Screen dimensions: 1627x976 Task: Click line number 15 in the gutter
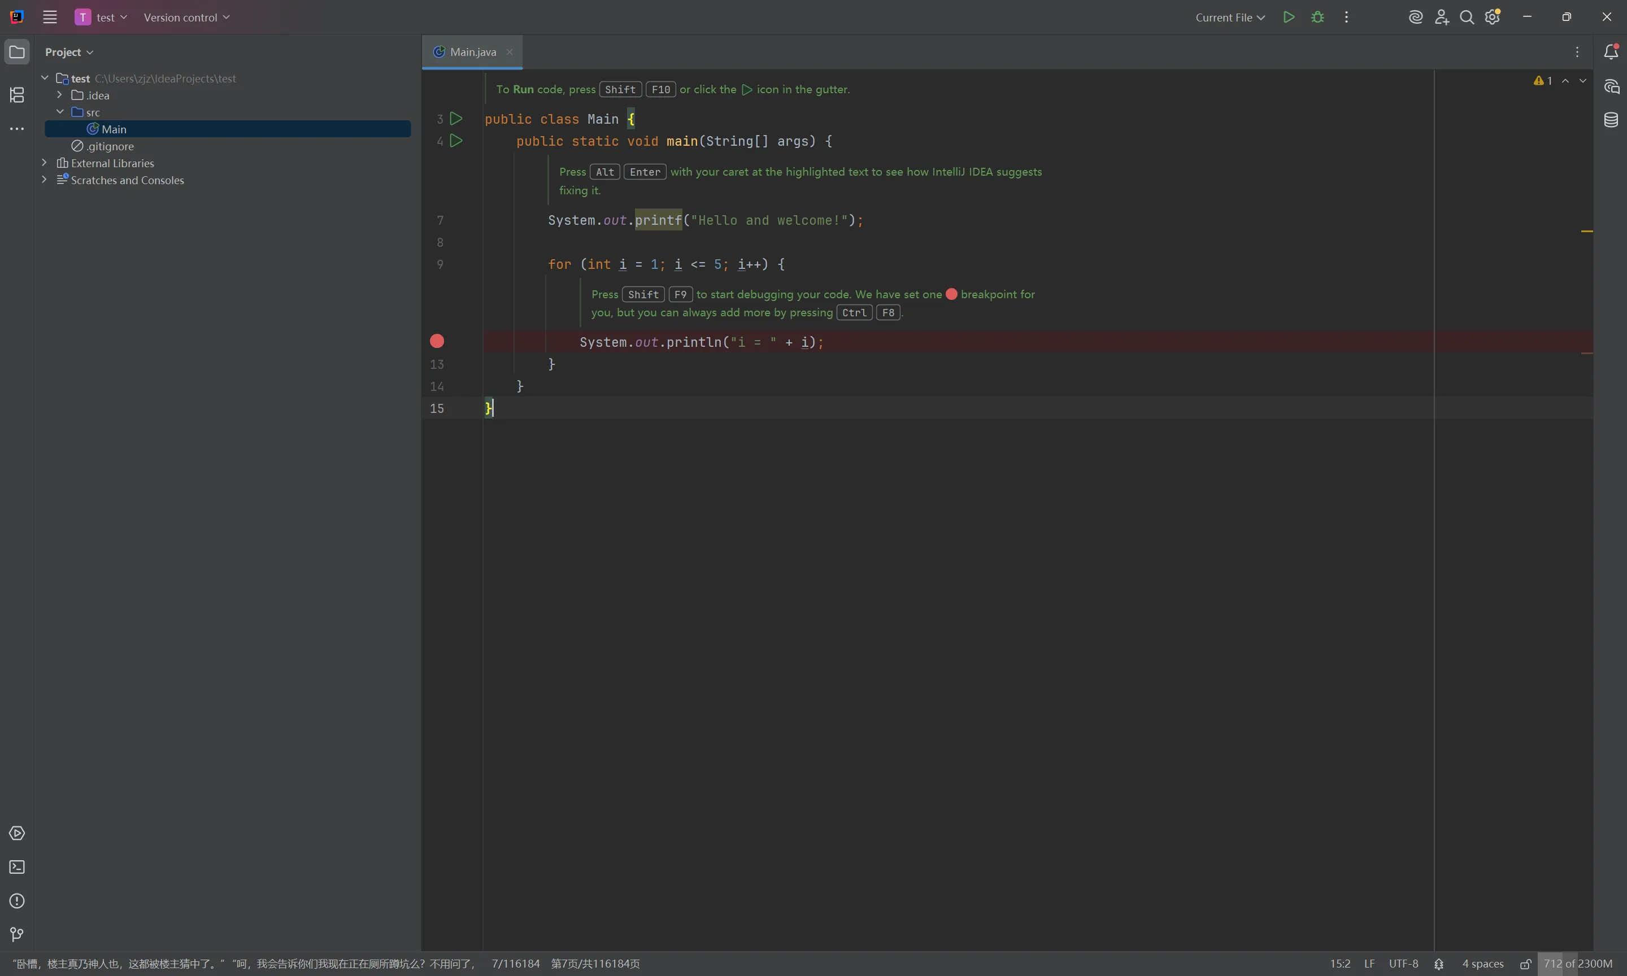click(437, 408)
